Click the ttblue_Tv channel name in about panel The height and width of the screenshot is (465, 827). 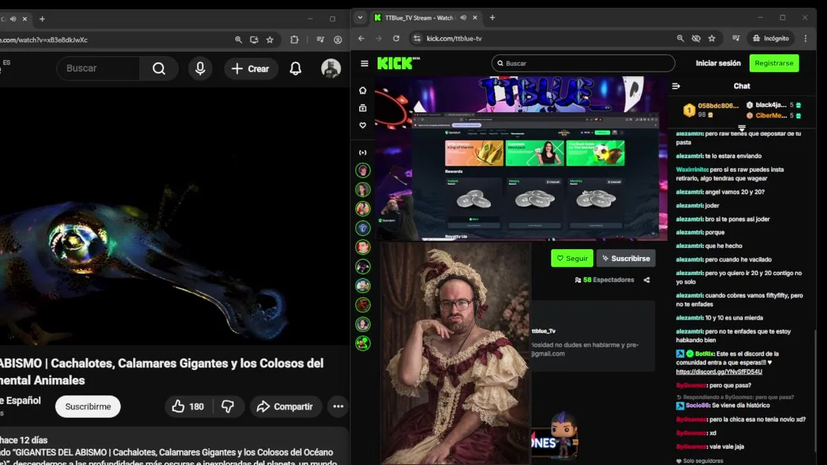(543, 331)
